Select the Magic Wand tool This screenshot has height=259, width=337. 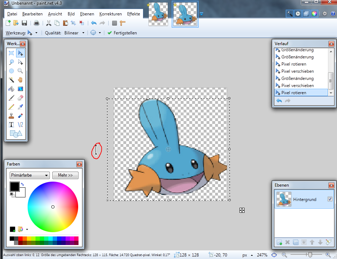(x=11, y=80)
